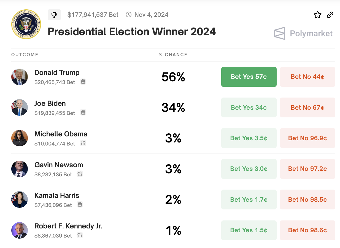Choose Bet No 96.9¢ for Michelle Obama
This screenshot has height=248, width=340.
pos(307,138)
